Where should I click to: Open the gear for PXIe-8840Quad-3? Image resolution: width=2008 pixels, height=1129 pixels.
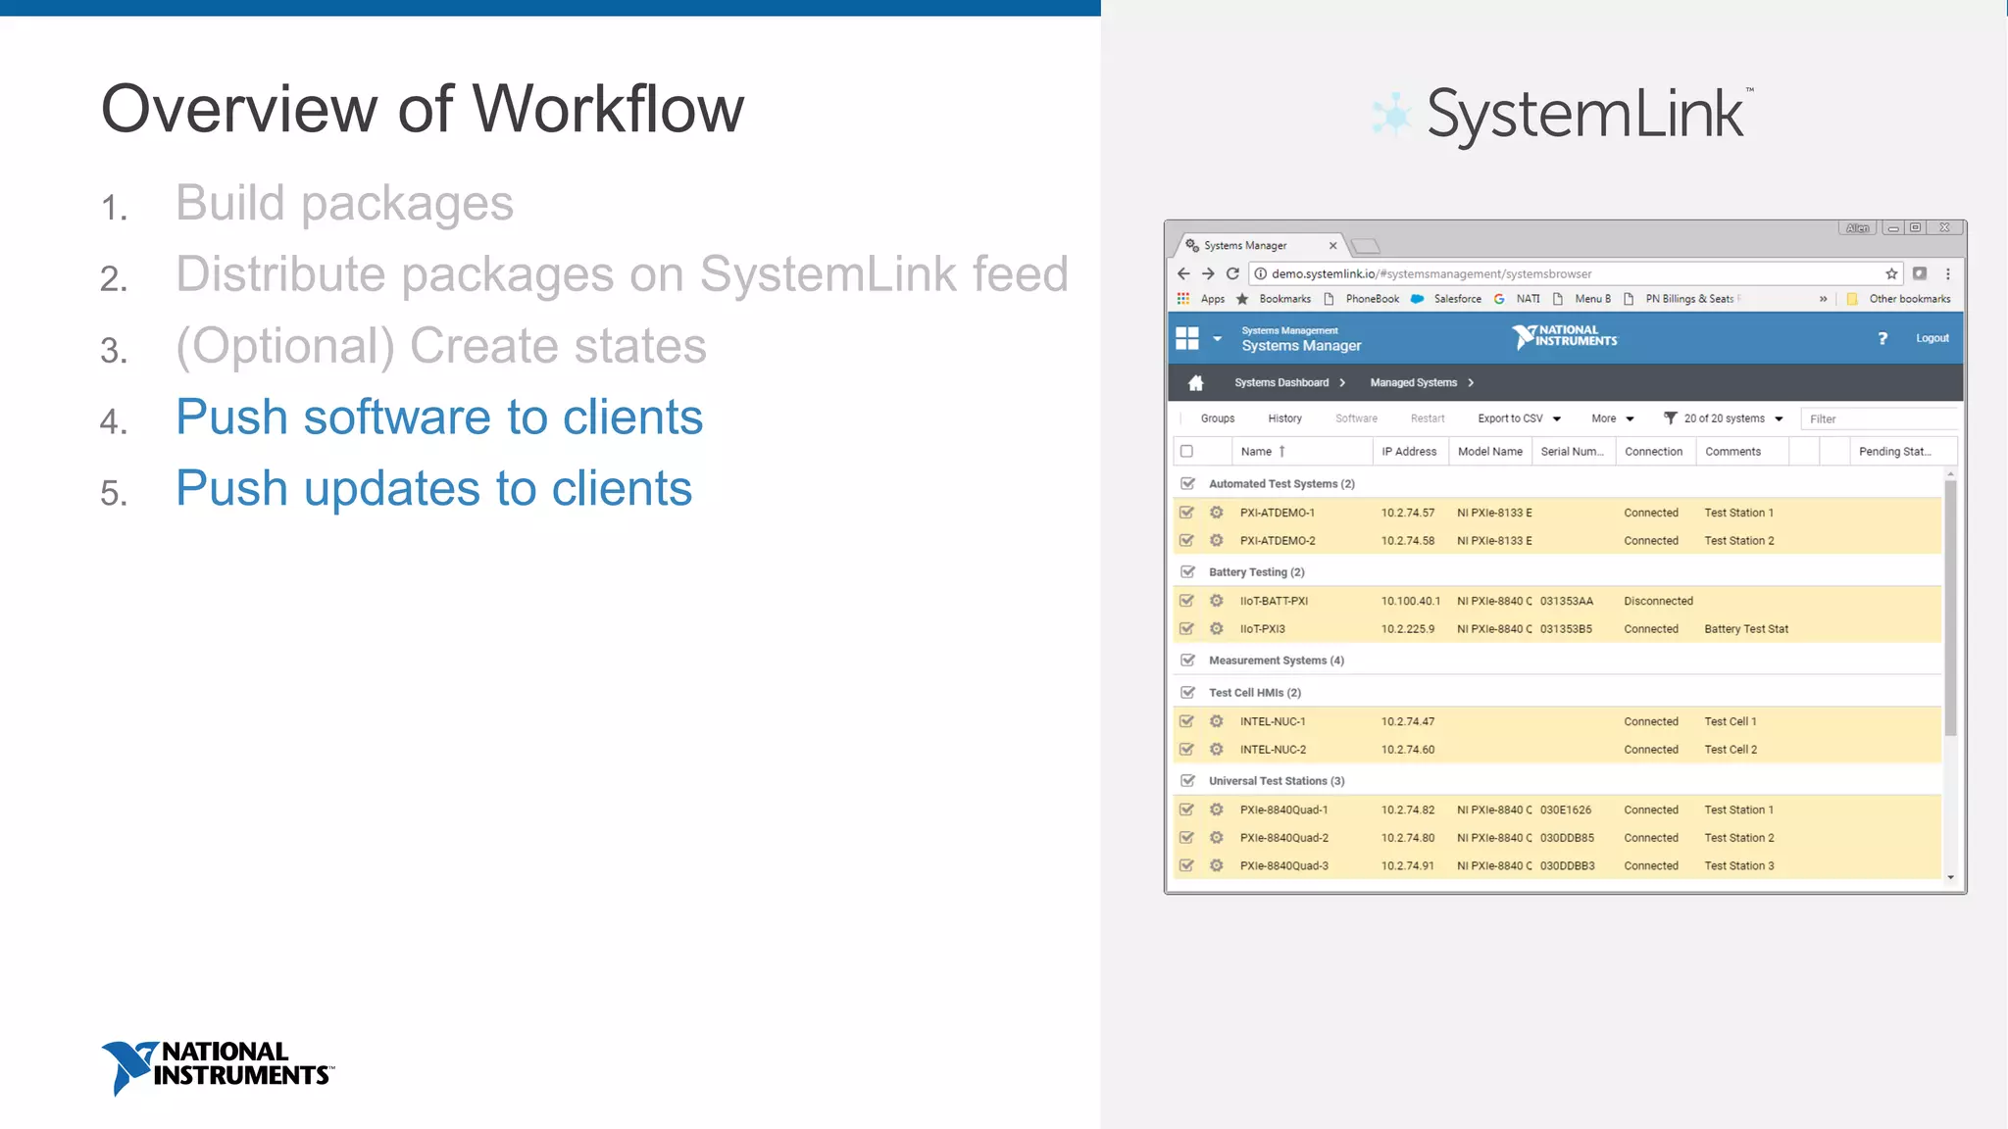click(x=1217, y=866)
